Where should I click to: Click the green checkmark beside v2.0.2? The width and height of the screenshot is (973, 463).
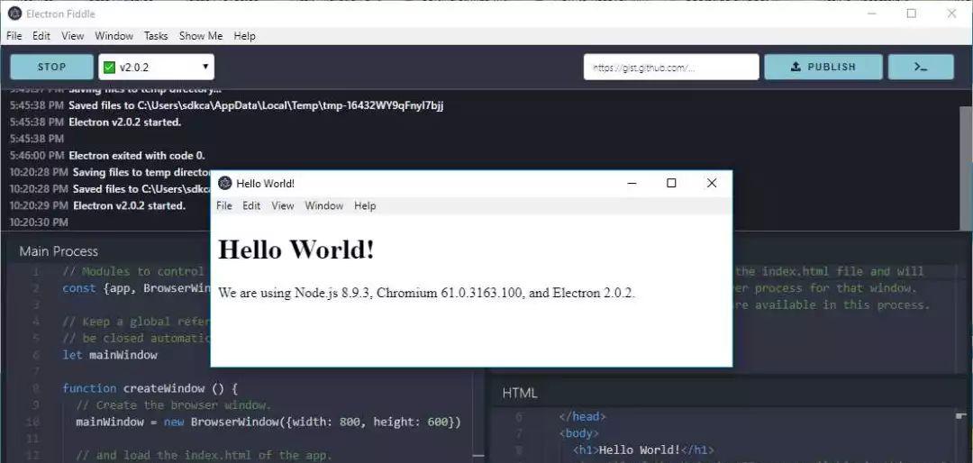[x=109, y=67]
